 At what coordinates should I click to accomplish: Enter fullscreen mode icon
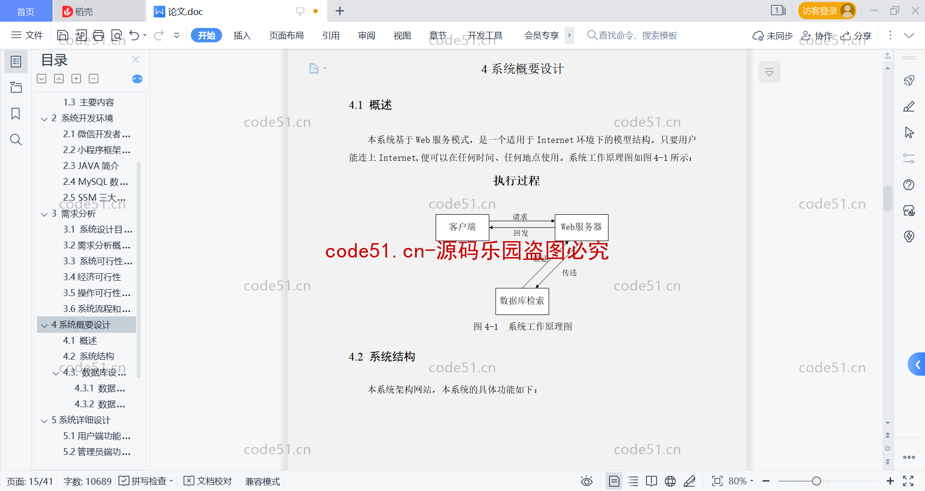pos(908,481)
